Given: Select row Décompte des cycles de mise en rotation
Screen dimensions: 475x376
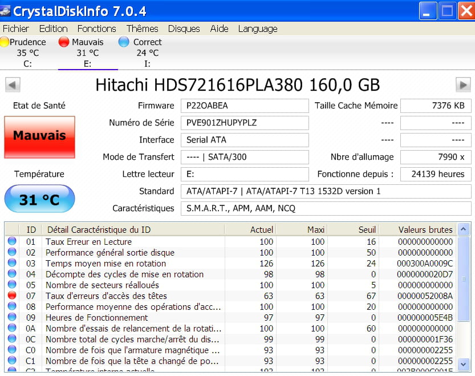Looking at the screenshot, I should tap(231, 274).
